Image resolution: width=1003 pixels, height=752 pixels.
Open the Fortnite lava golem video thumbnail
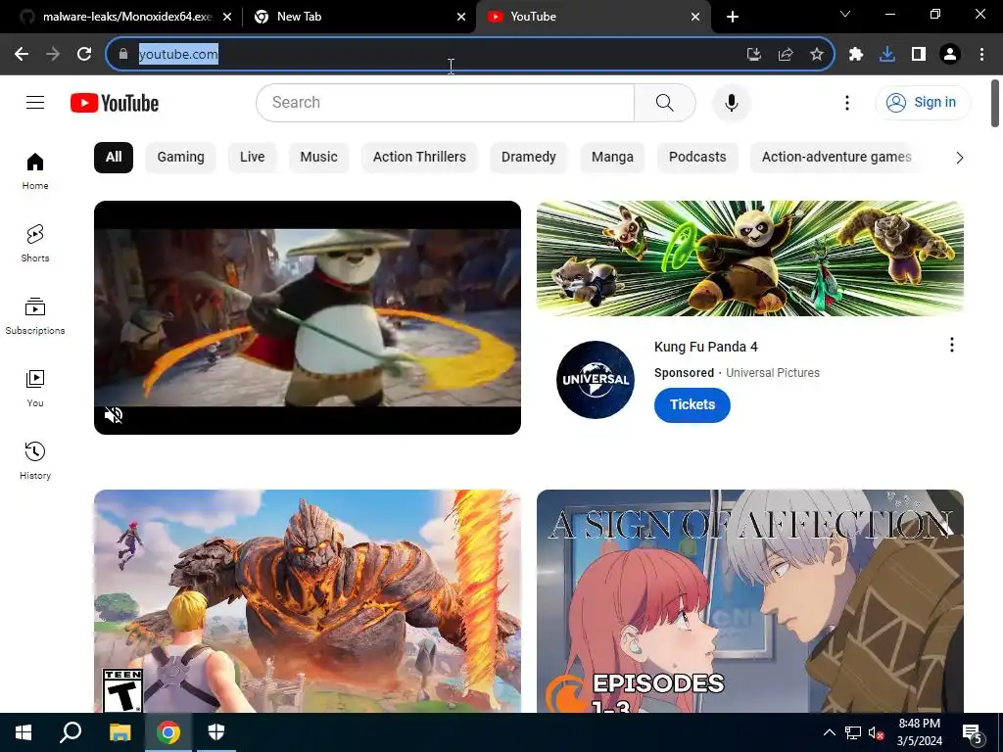pyautogui.click(x=307, y=601)
